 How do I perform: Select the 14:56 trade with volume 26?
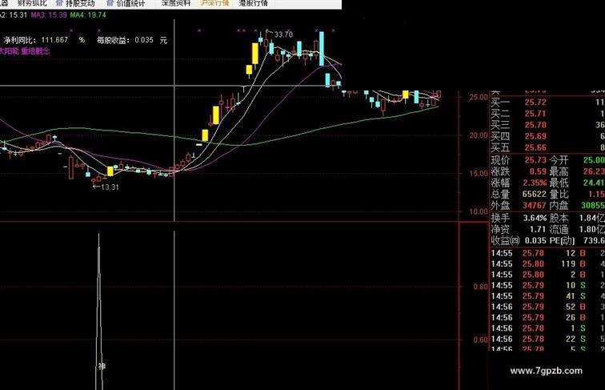547,318
